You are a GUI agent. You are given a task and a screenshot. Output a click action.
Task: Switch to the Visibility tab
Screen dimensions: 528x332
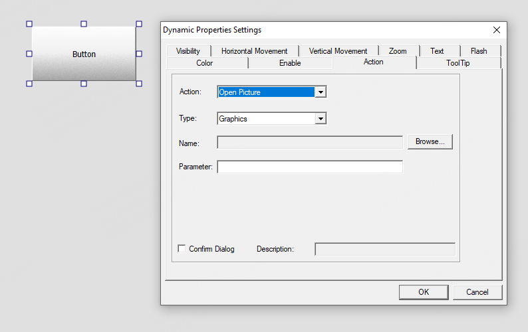click(x=188, y=50)
